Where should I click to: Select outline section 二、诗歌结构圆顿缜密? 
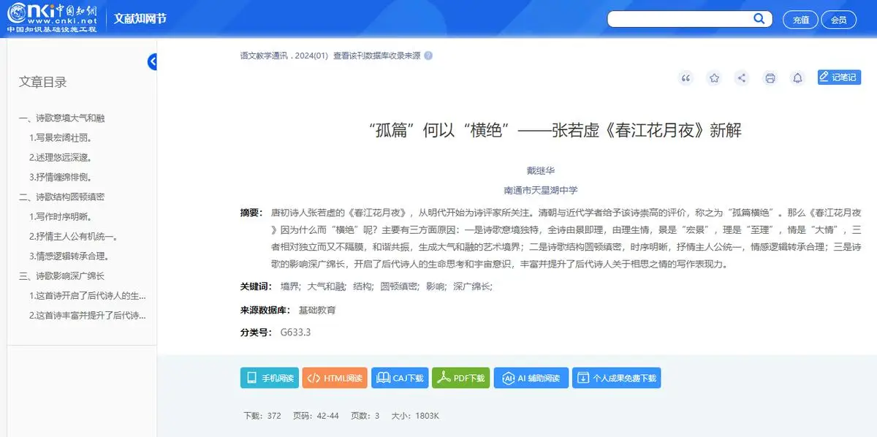pyautogui.click(x=61, y=197)
